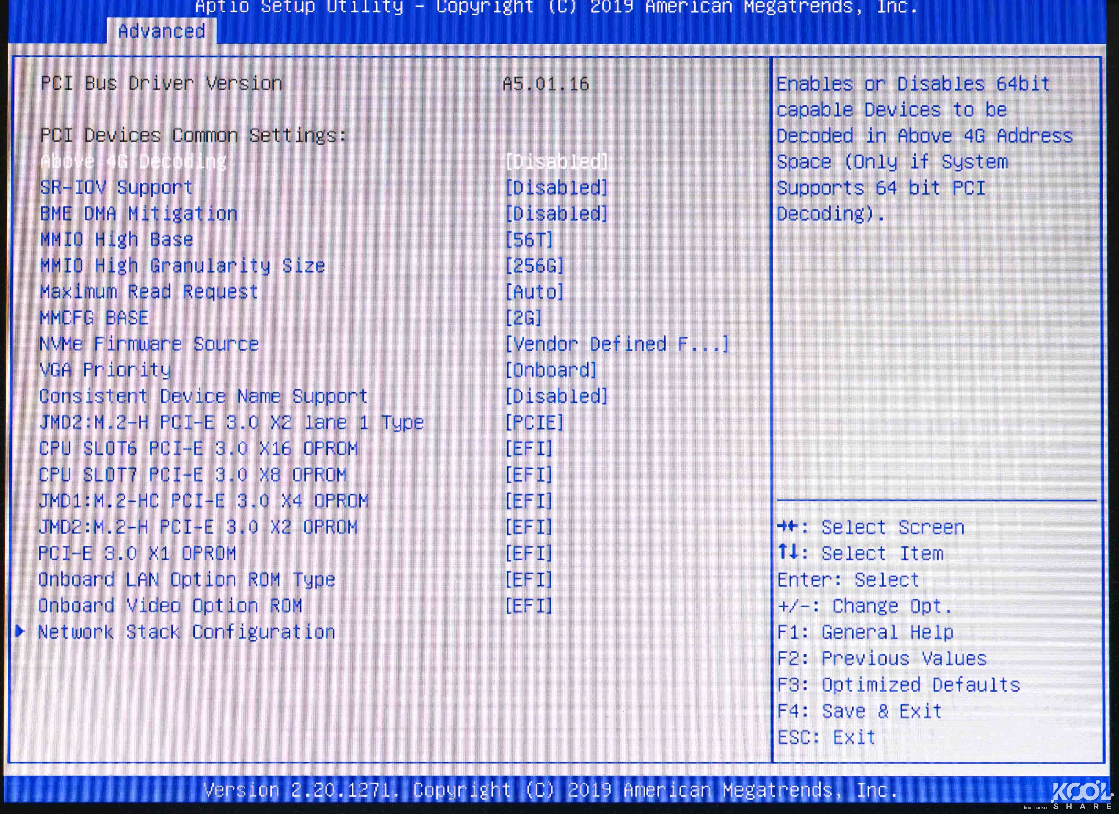Screen dimensions: 1119x814
Task: Select the MMCFG BASE [2G] value
Action: tap(523, 318)
